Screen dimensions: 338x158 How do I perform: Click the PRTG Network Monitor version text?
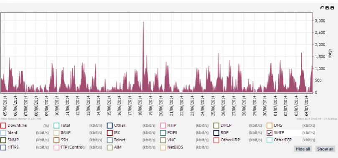(21, 119)
